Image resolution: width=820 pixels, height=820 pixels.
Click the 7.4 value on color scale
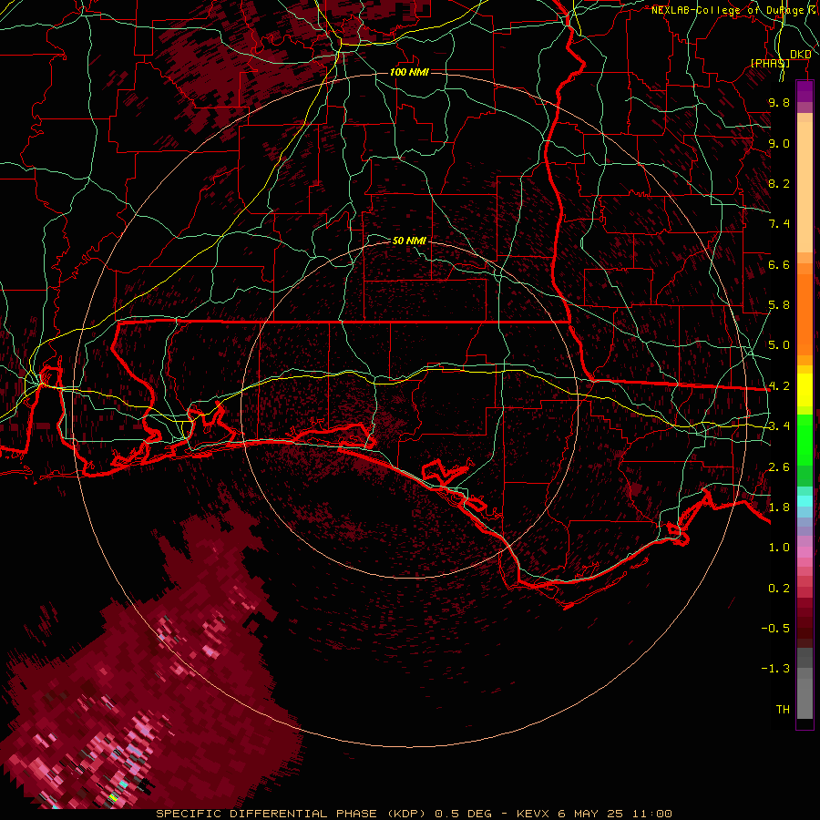click(779, 224)
